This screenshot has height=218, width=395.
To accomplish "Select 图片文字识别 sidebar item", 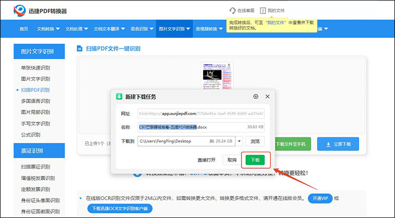I will click(x=35, y=79).
